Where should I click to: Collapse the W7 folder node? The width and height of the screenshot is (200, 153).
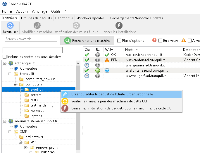click(x=20, y=142)
